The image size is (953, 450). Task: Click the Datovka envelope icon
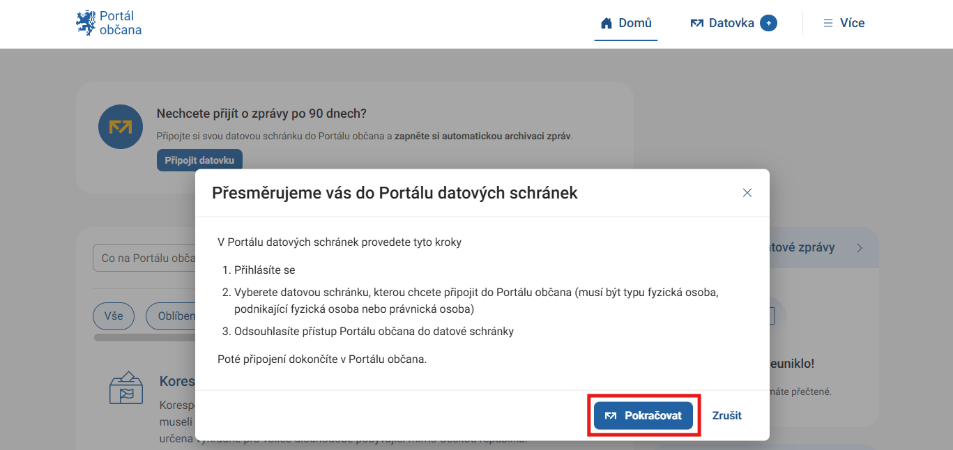coord(697,22)
